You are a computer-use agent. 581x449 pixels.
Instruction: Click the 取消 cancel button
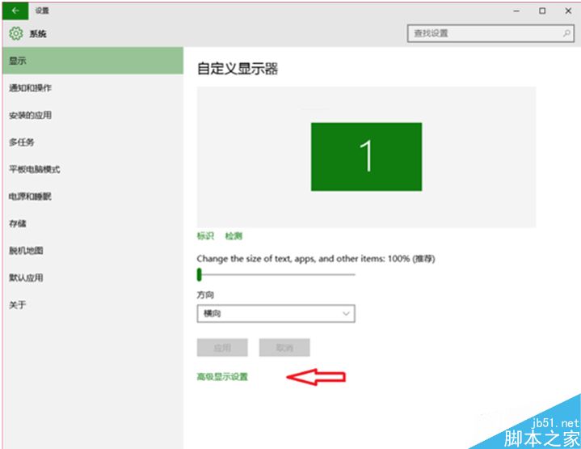(x=284, y=347)
